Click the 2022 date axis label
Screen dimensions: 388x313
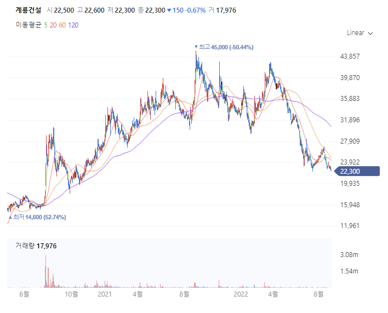click(x=241, y=294)
